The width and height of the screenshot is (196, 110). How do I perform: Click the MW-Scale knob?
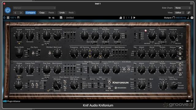coord(74,85)
